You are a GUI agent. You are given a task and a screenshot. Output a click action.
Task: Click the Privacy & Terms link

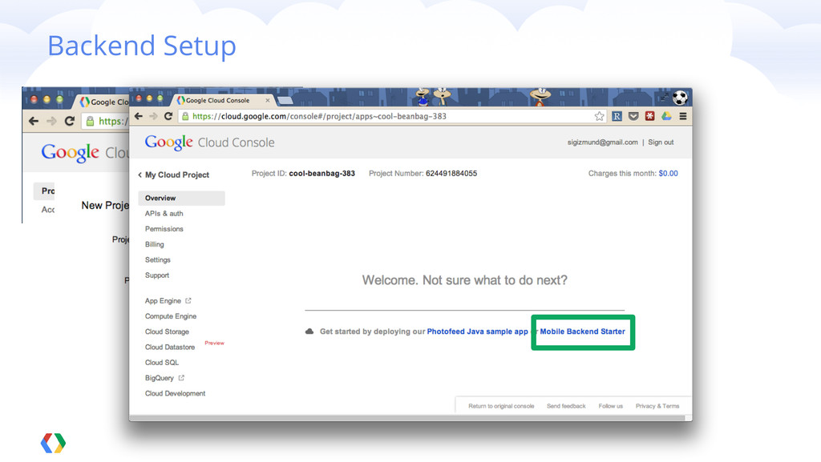[x=657, y=406]
